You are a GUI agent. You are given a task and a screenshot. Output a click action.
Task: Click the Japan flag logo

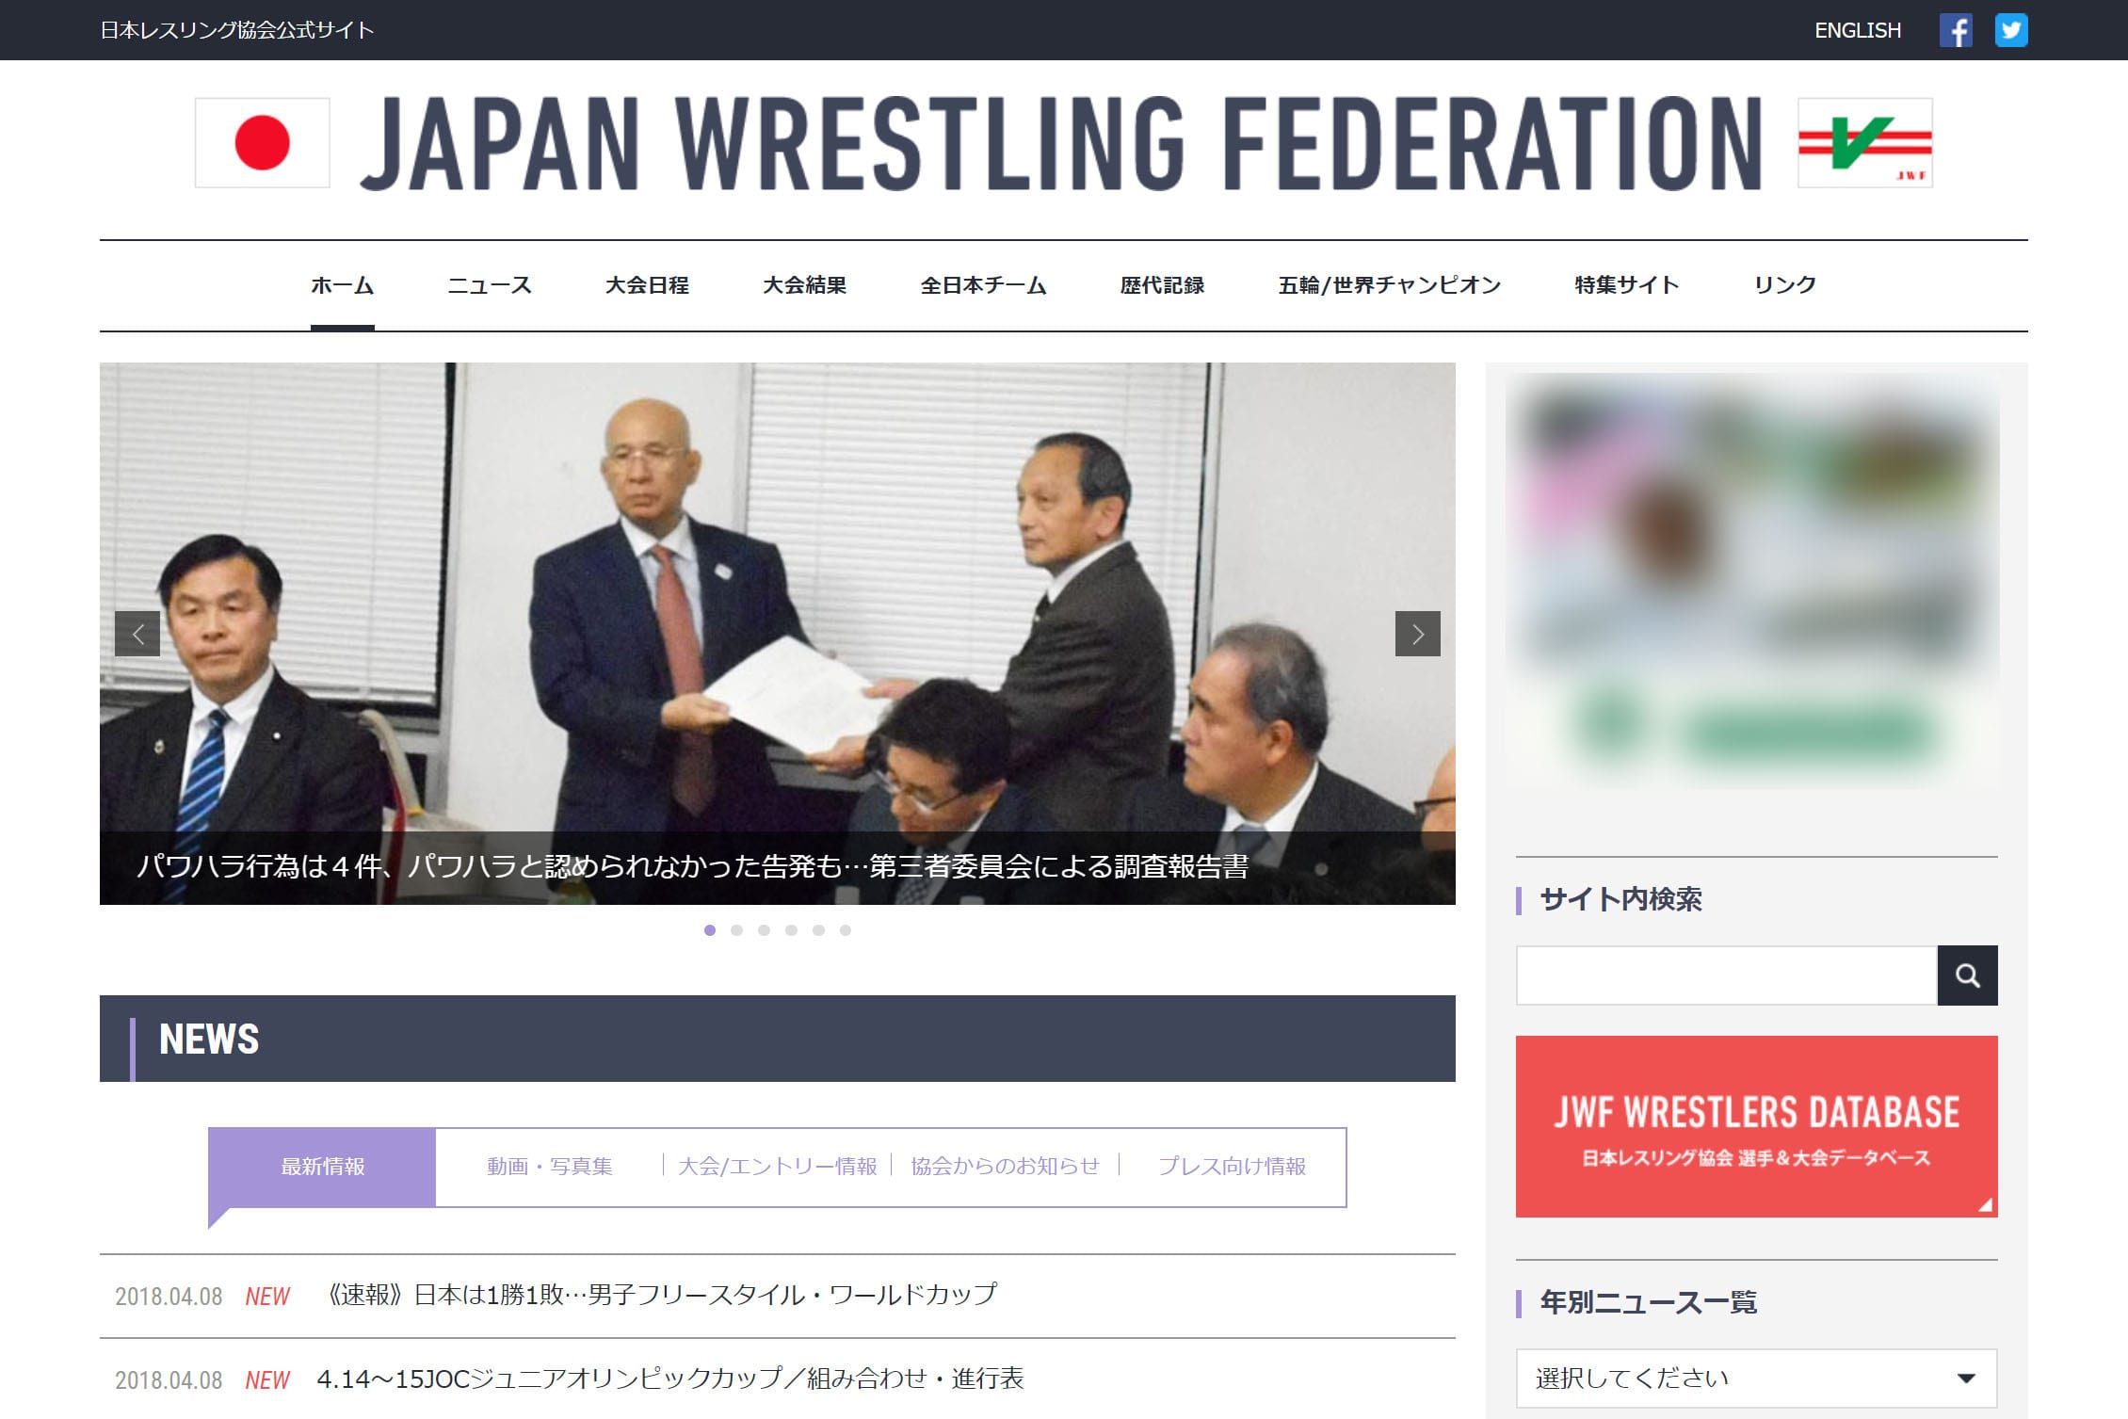pyautogui.click(x=263, y=143)
